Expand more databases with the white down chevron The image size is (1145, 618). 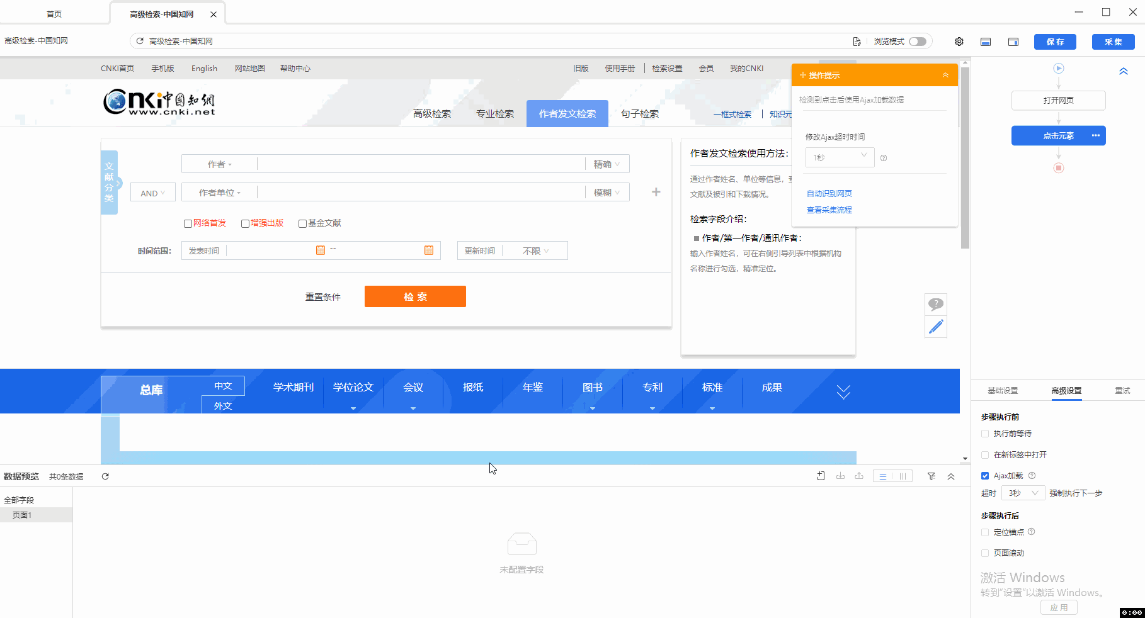[x=843, y=391]
